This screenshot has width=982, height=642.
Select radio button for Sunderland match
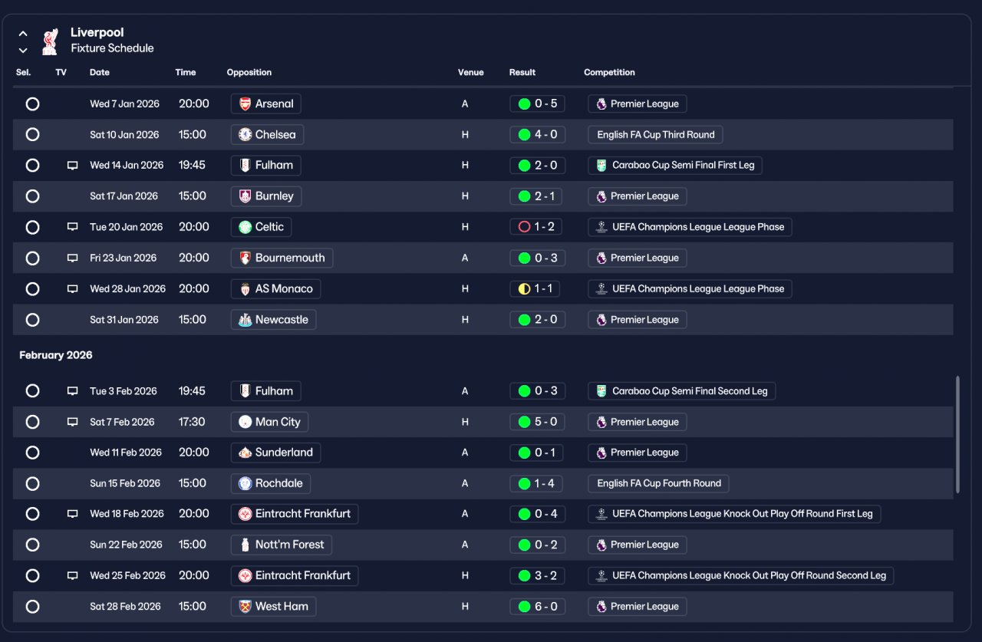[x=32, y=453]
